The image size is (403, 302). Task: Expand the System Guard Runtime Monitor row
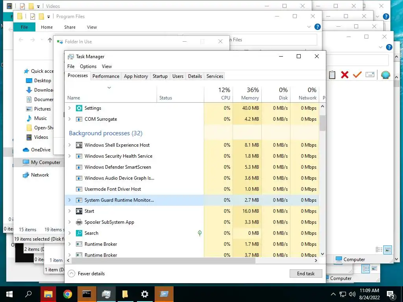tap(69, 200)
